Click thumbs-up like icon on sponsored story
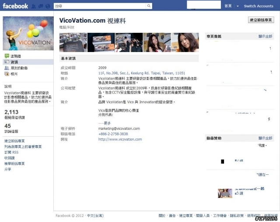The image size is (280, 222). click(x=237, y=193)
